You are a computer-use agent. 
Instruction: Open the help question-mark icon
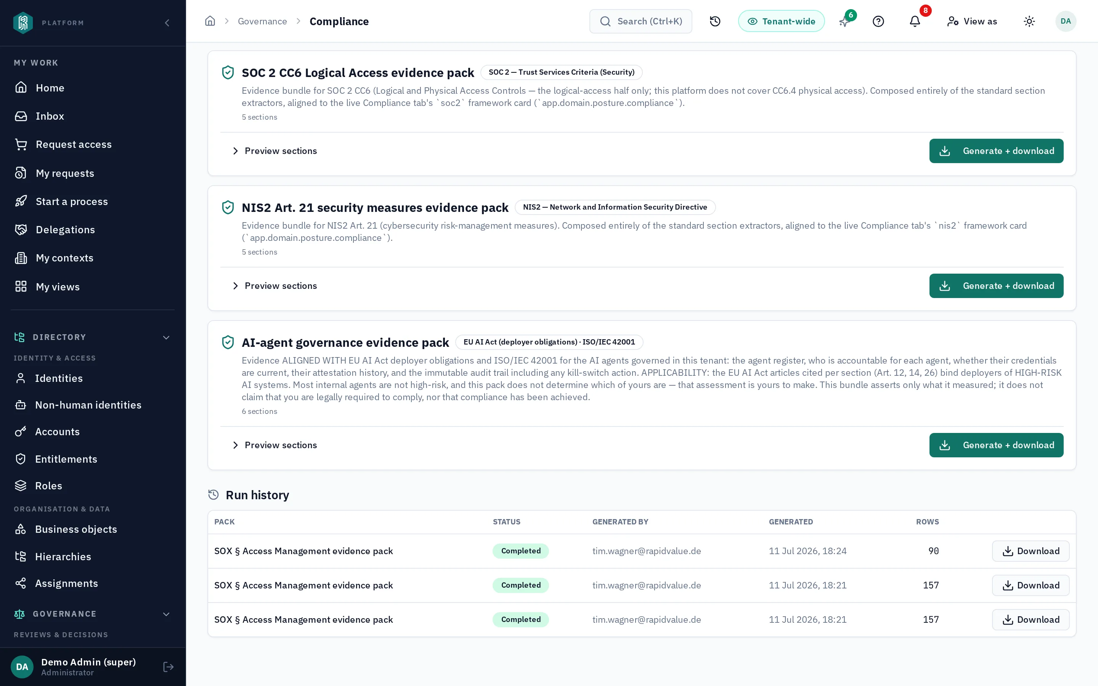[878, 21]
